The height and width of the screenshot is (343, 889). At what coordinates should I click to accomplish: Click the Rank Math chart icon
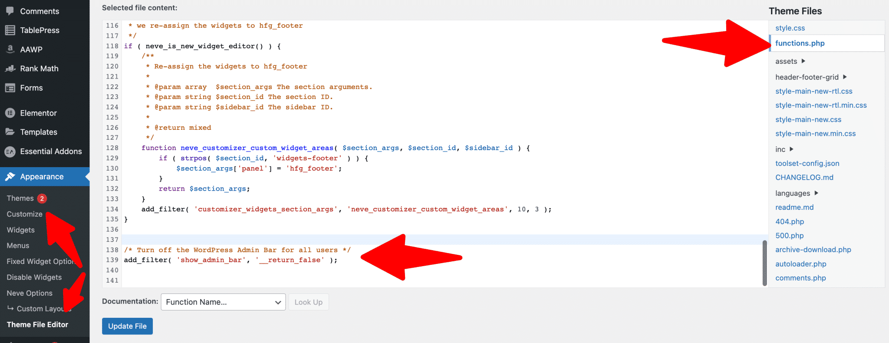10,68
